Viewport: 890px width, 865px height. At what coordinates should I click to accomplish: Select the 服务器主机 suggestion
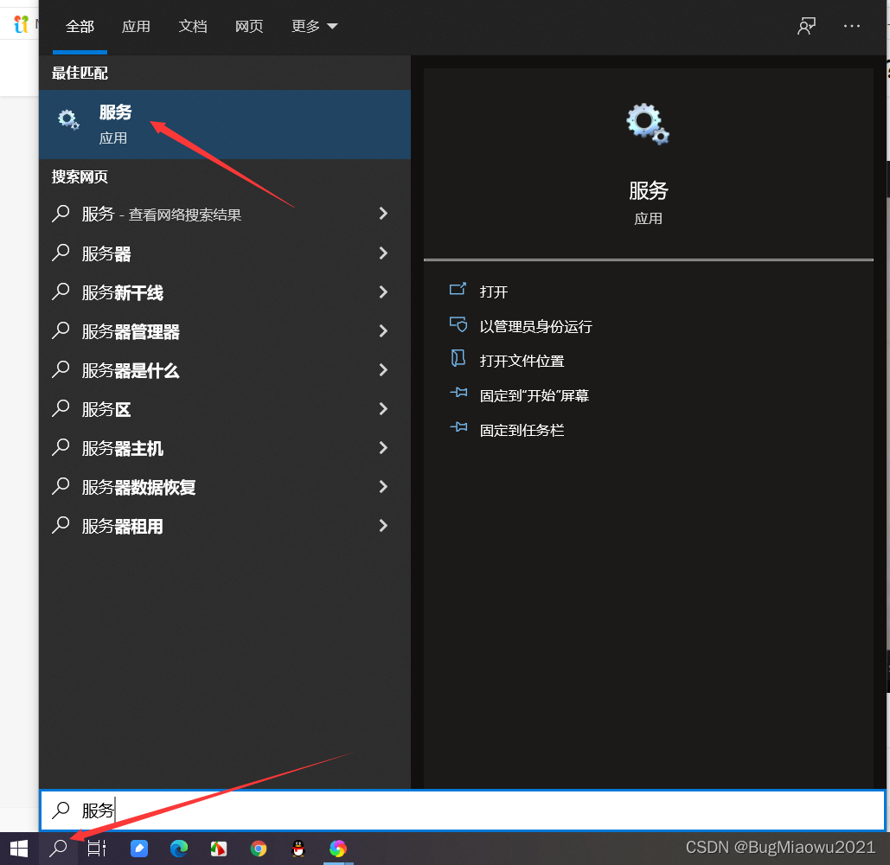tap(225, 448)
